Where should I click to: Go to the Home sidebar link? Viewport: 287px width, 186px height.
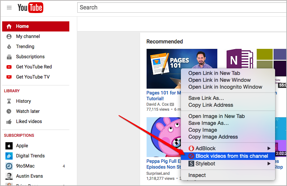coord(36,26)
